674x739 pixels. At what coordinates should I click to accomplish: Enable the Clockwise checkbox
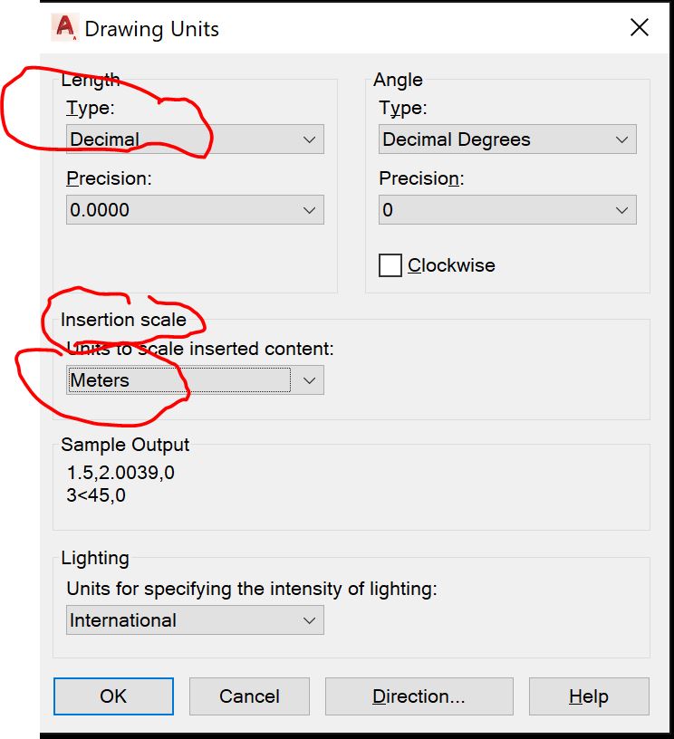tap(390, 265)
